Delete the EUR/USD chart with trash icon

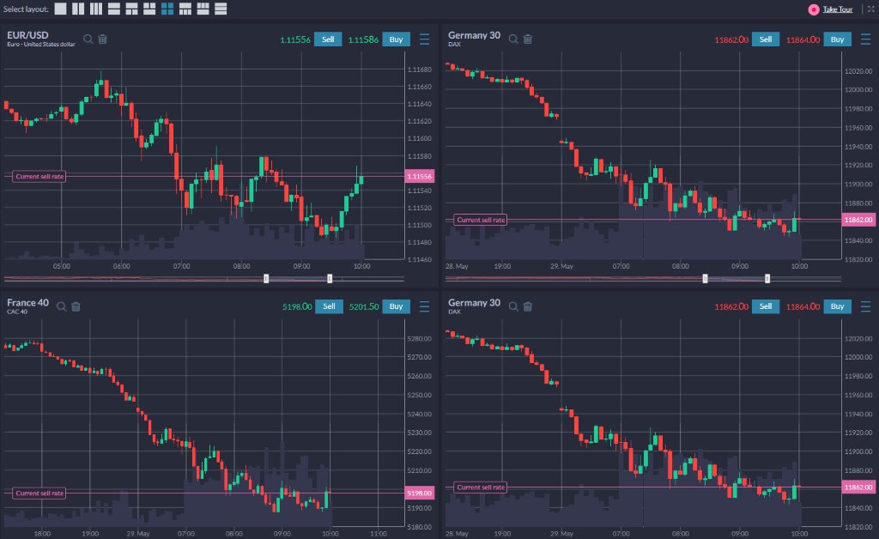pyautogui.click(x=103, y=39)
